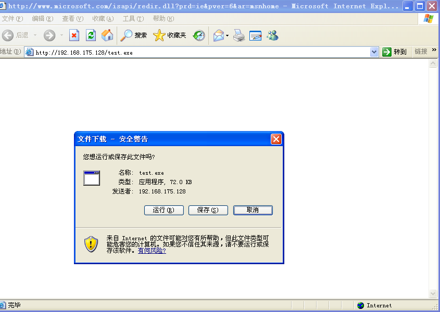
Task: Click the 转到 Go button
Action: [x=394, y=52]
